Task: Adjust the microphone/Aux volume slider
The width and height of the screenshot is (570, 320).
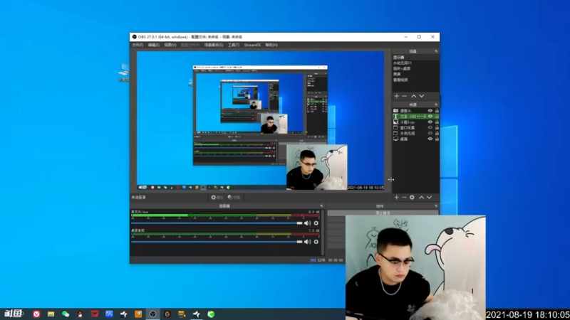Action: coord(217,223)
